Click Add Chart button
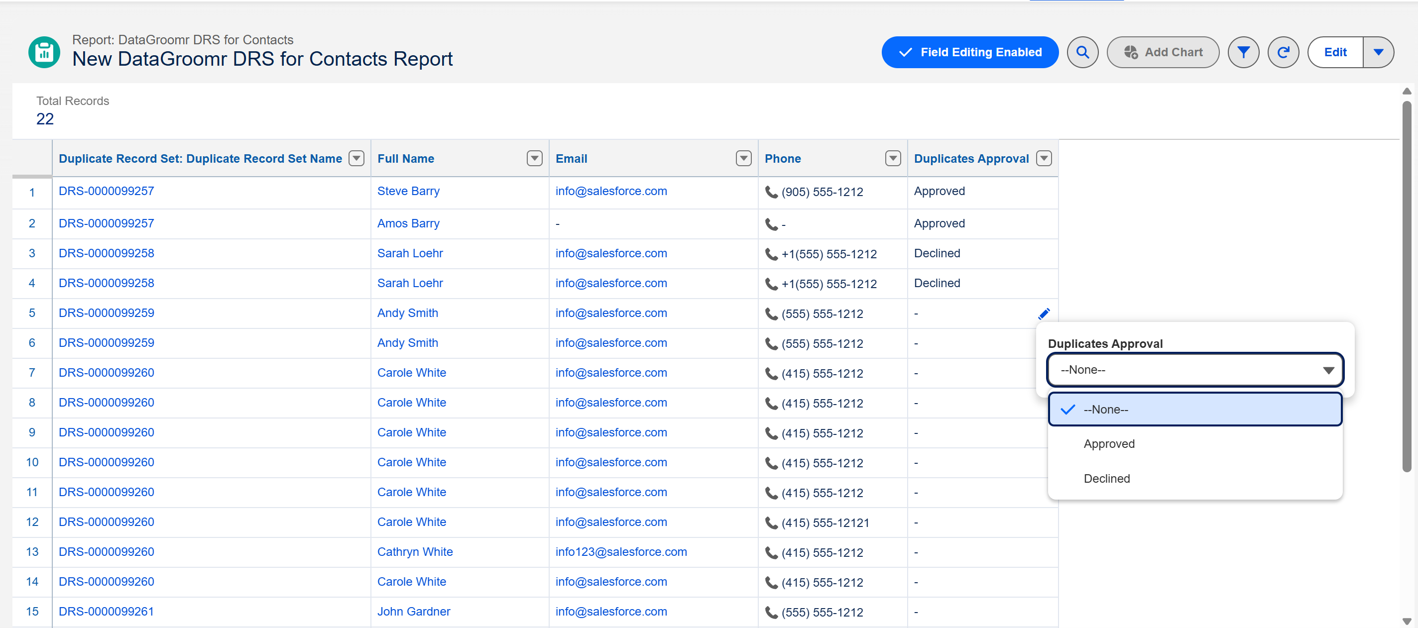 tap(1163, 52)
